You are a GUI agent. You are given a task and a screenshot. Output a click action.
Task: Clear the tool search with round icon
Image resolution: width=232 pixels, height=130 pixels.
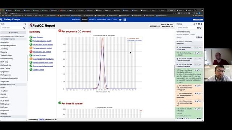coord(24,28)
